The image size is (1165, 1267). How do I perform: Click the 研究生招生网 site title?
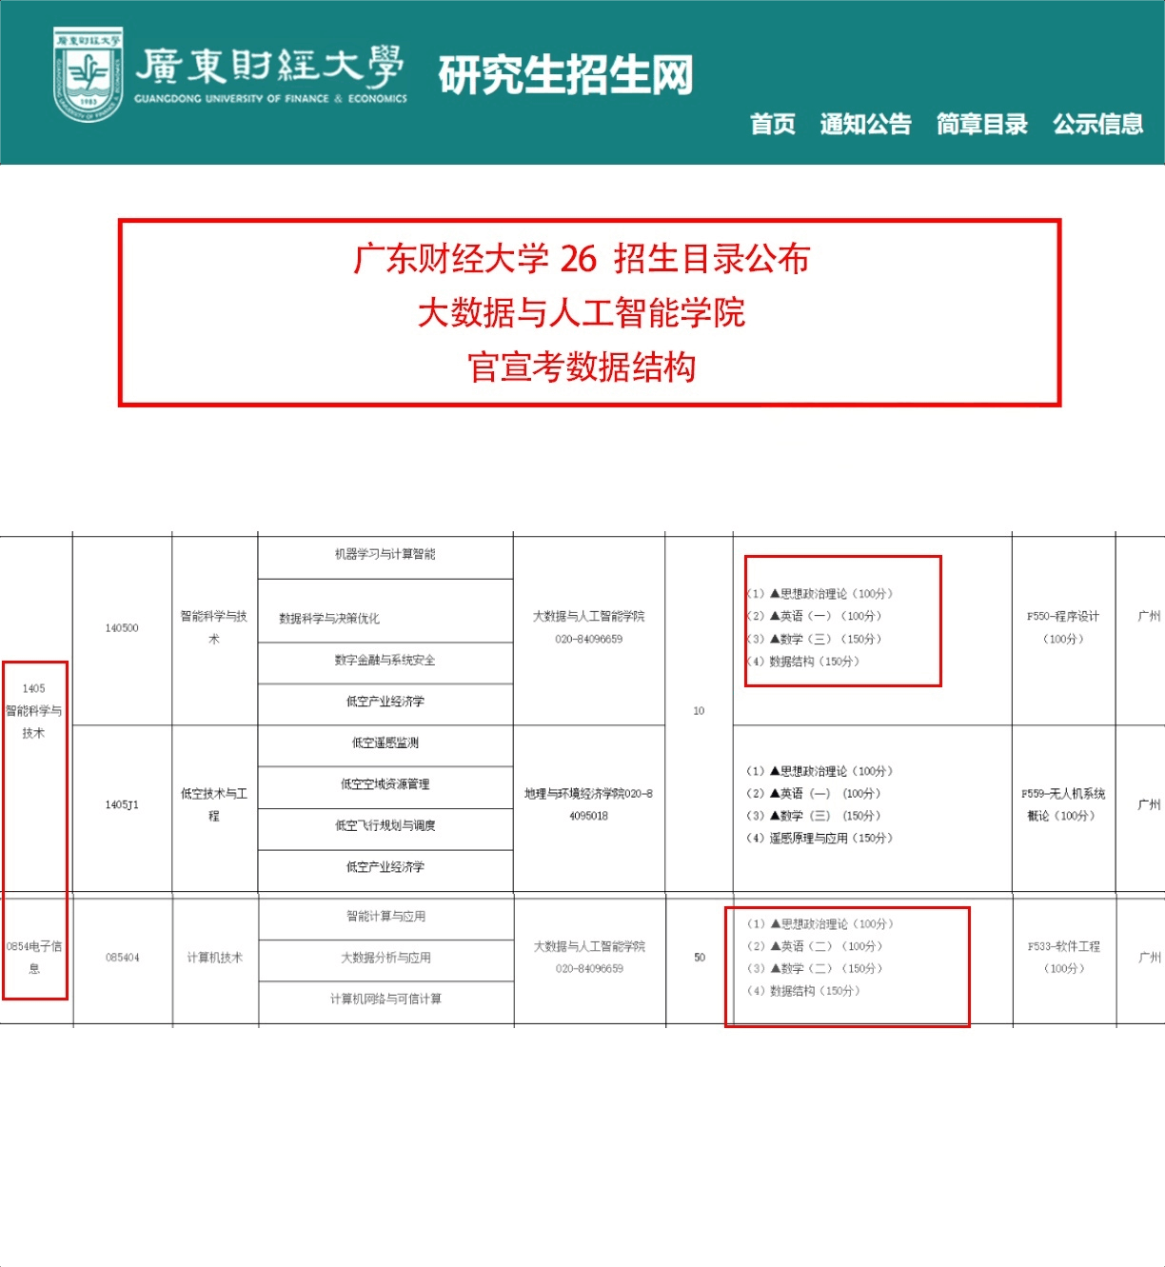click(x=565, y=74)
